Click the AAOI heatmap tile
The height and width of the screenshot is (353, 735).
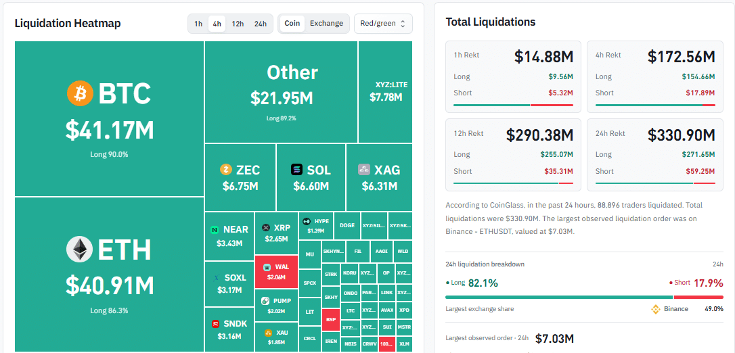[x=382, y=252]
